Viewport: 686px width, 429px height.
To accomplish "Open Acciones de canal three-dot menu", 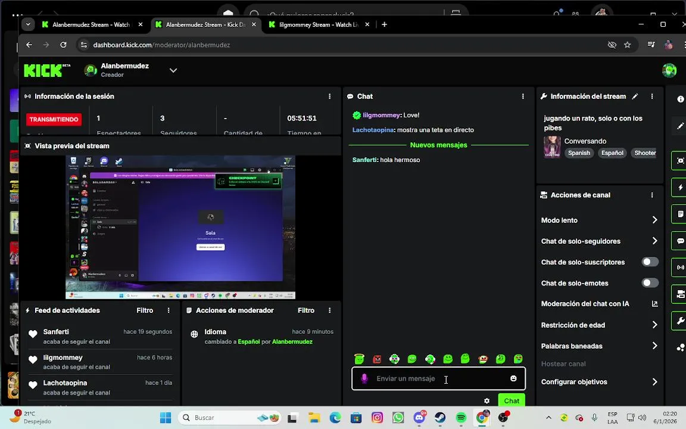I will coord(652,195).
